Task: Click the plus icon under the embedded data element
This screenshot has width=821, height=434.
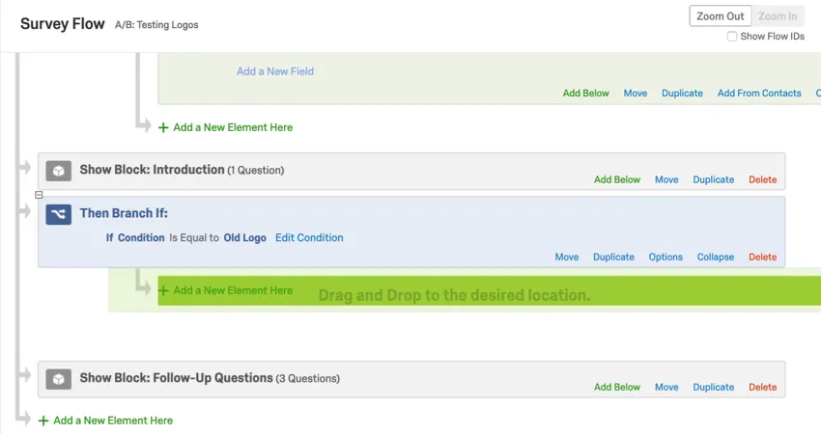Action: (x=163, y=127)
